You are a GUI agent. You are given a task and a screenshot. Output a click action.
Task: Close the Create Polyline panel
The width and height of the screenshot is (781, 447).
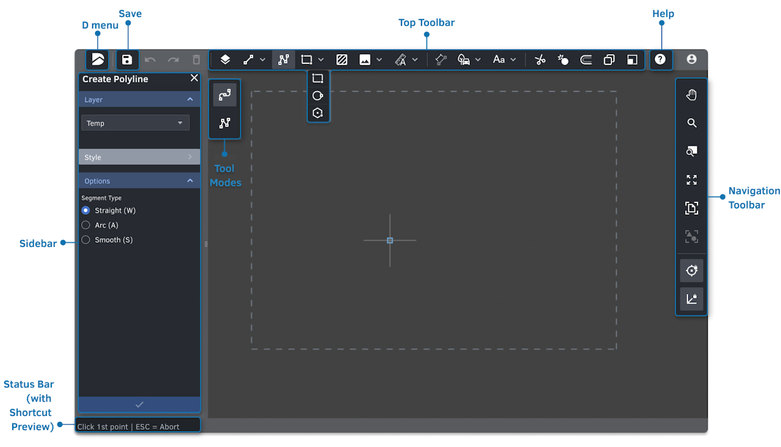pyautogui.click(x=194, y=78)
